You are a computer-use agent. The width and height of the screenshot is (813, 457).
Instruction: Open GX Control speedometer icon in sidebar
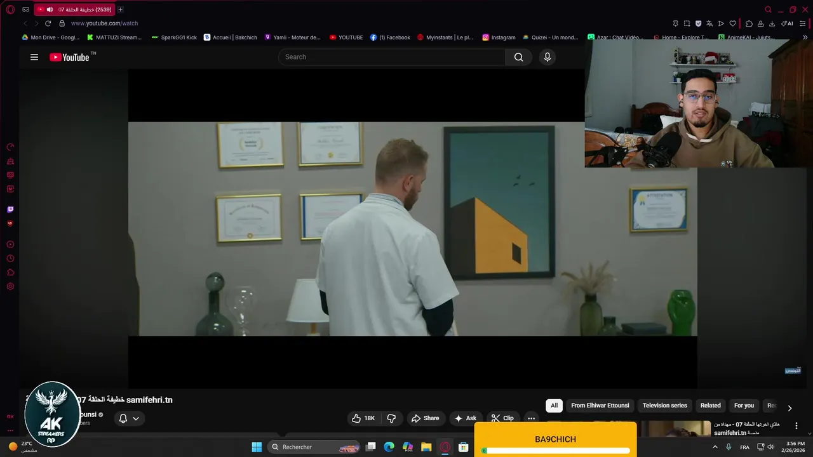10,147
